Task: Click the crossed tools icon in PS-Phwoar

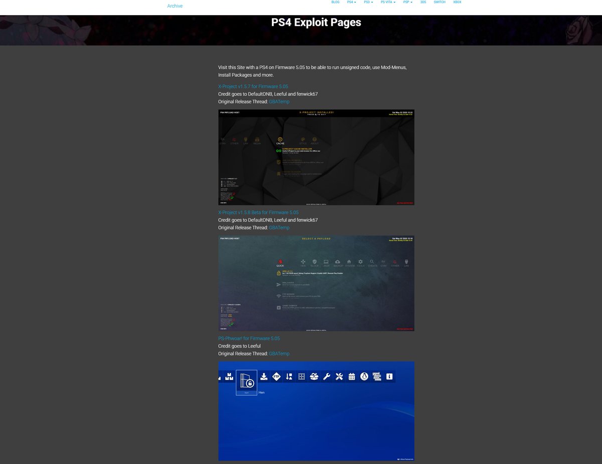Action: click(x=339, y=377)
